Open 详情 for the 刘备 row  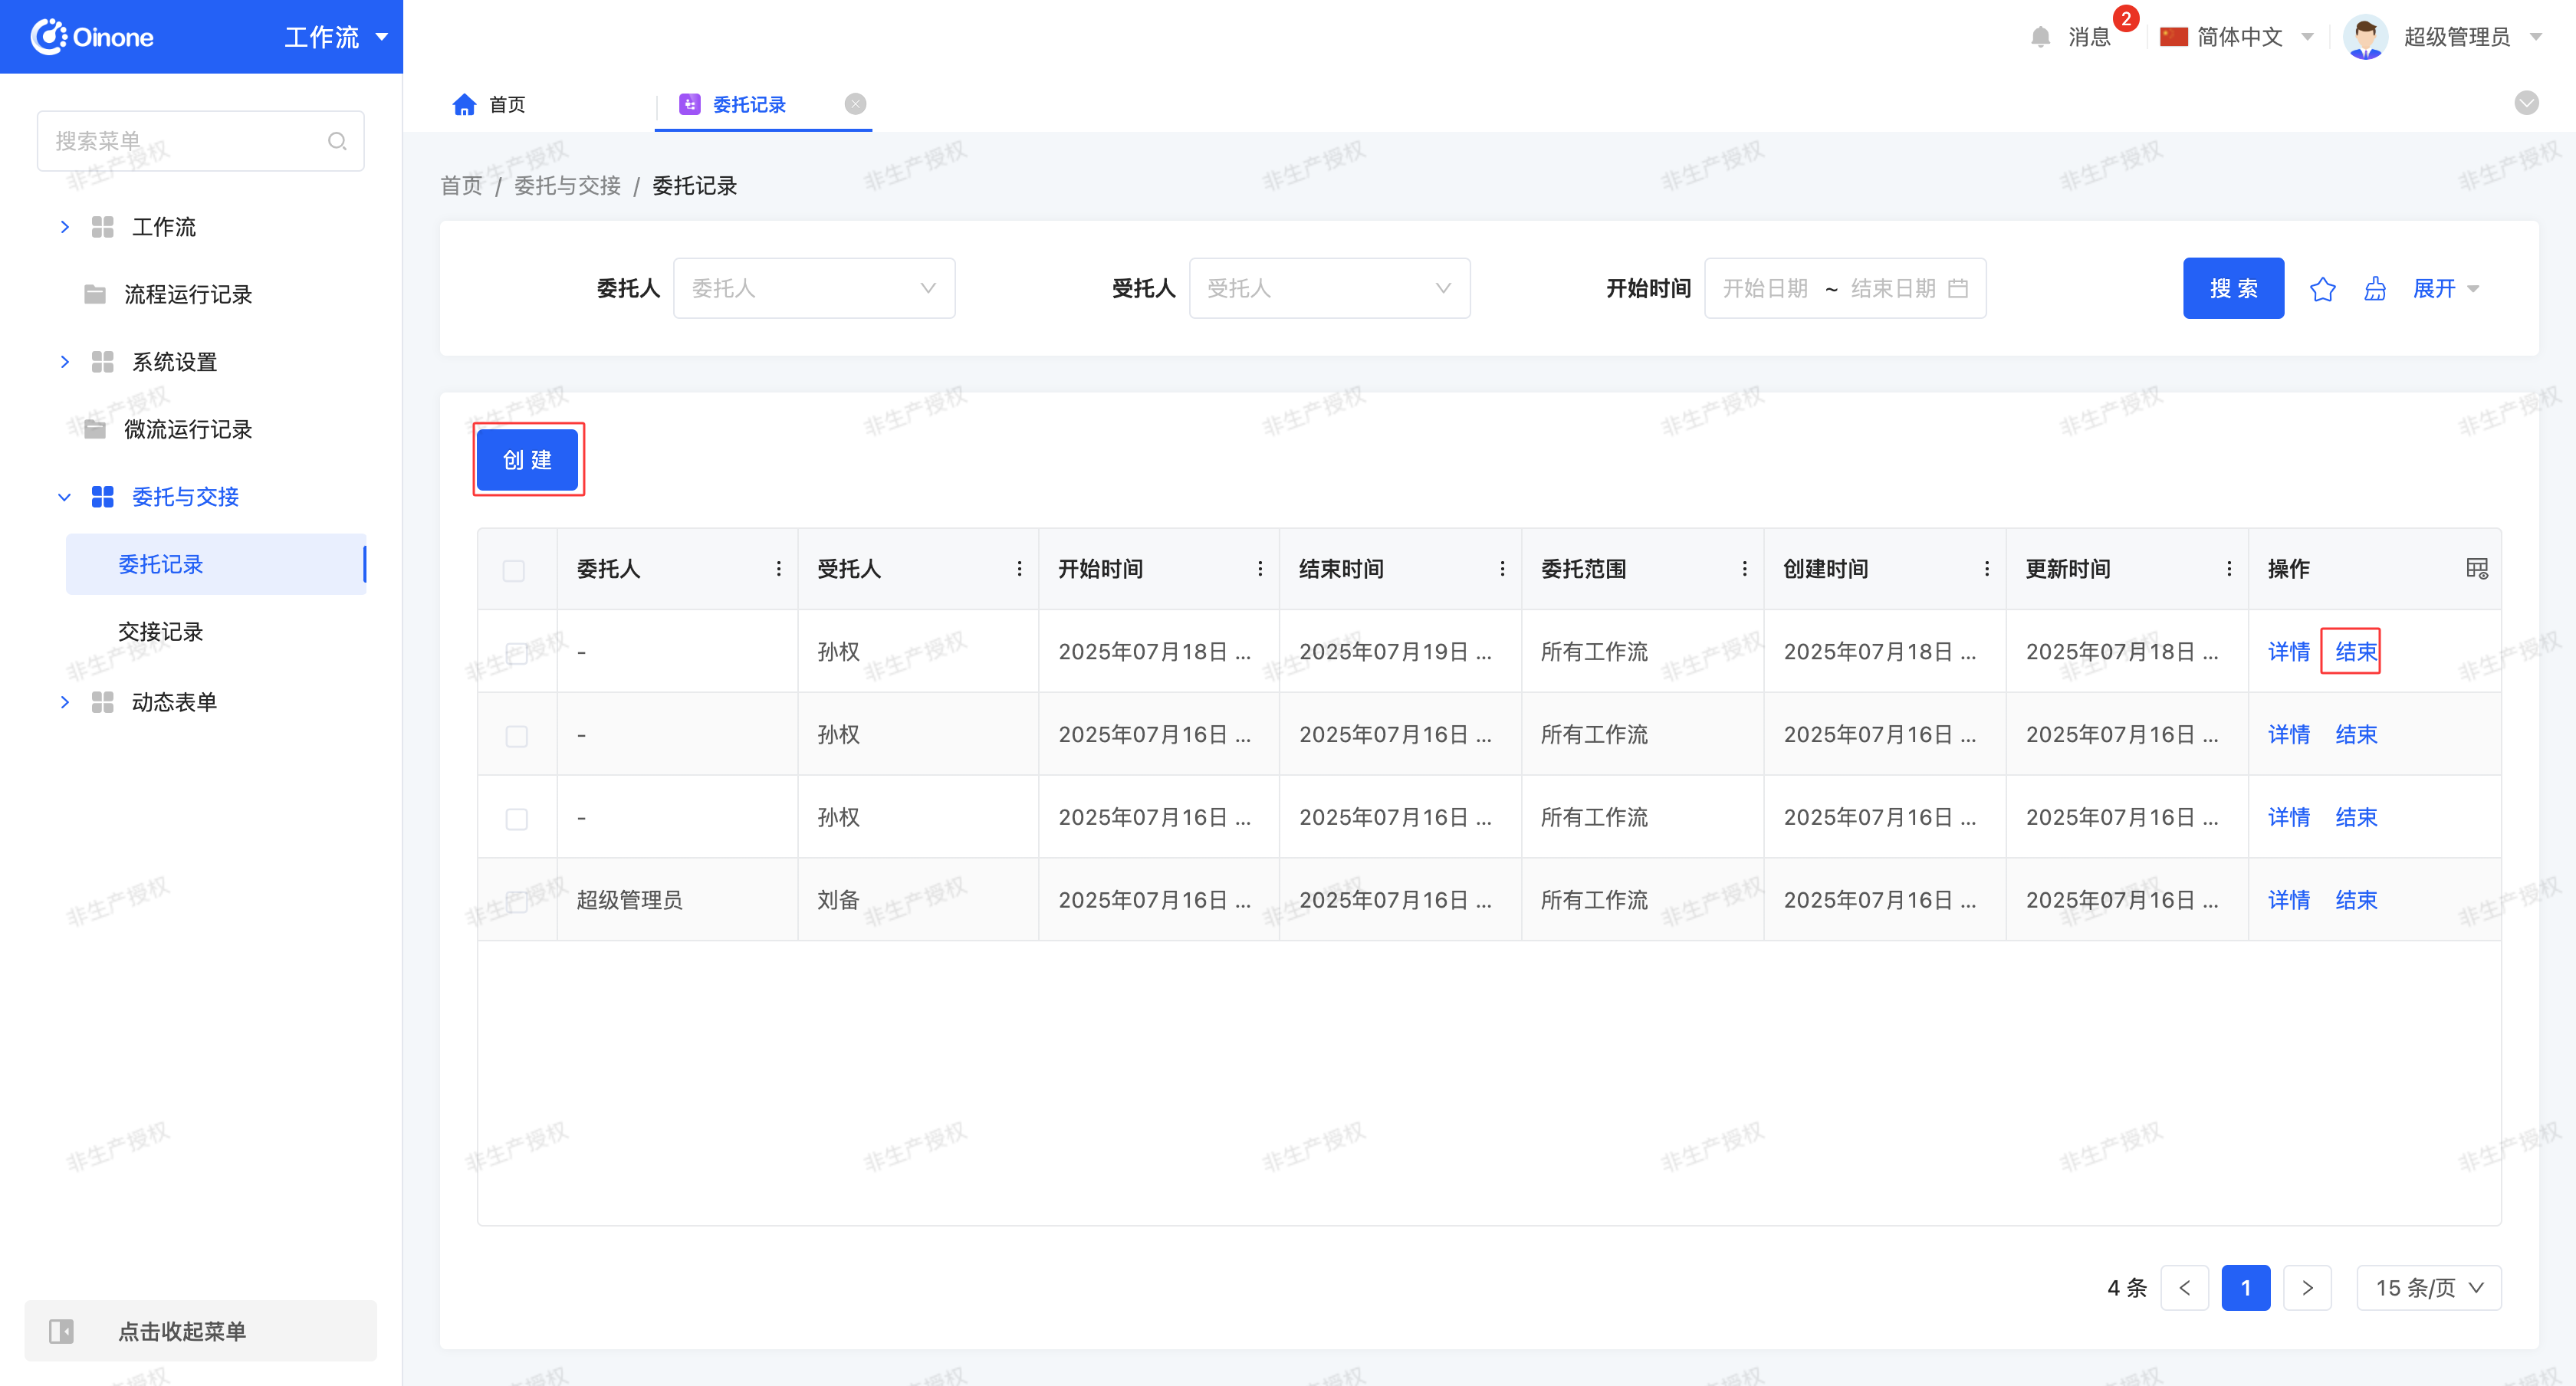tap(2289, 900)
